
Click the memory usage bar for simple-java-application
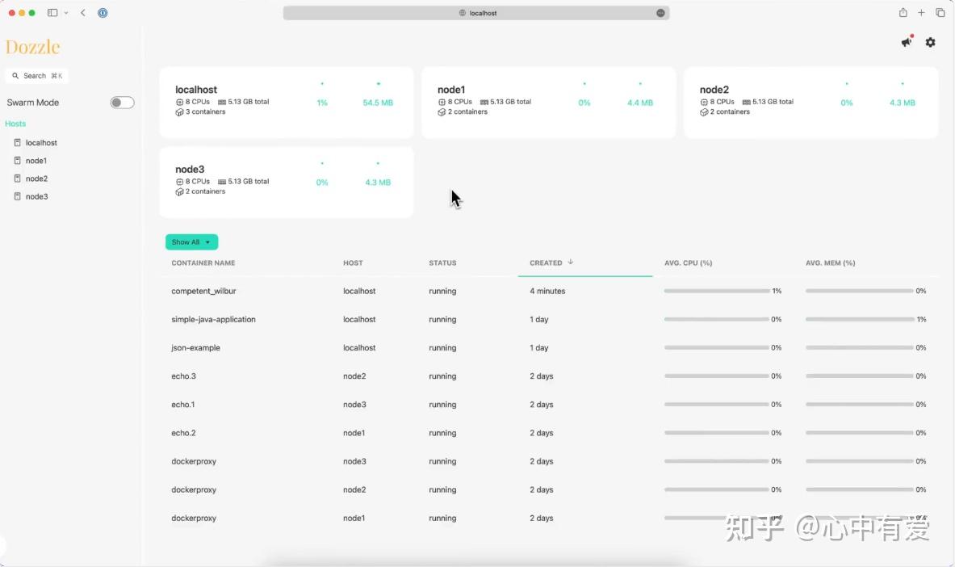click(860, 320)
